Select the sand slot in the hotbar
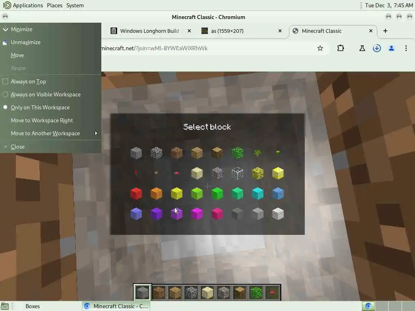The height and width of the screenshot is (311, 415). pos(207,292)
